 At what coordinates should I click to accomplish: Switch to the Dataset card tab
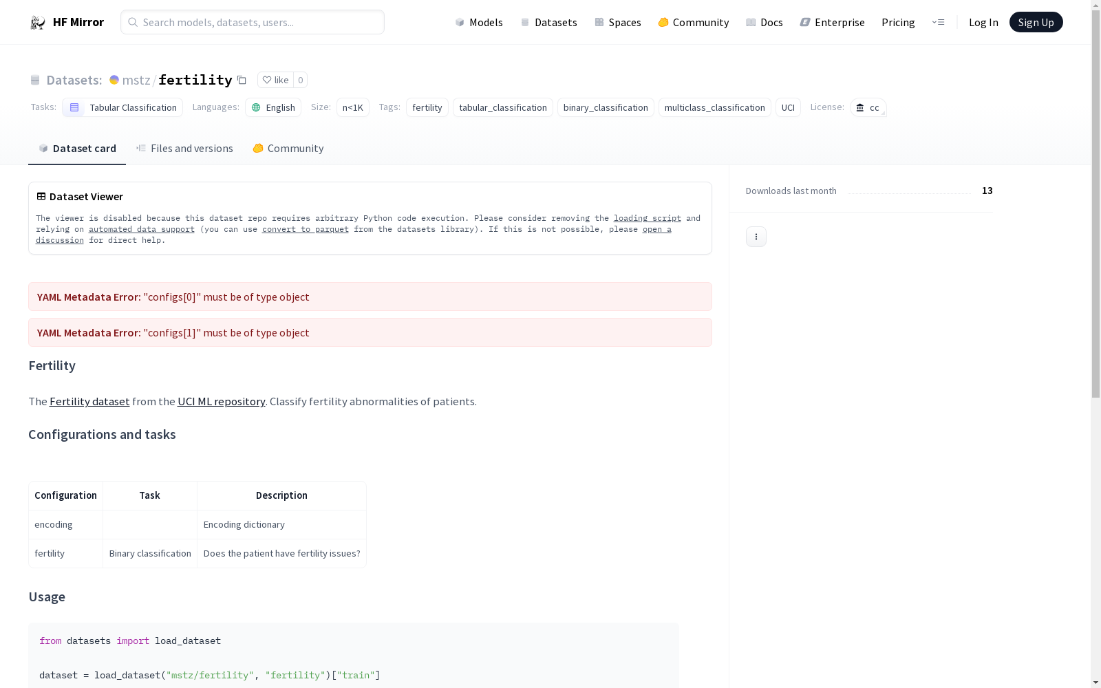pyautogui.click(x=77, y=148)
